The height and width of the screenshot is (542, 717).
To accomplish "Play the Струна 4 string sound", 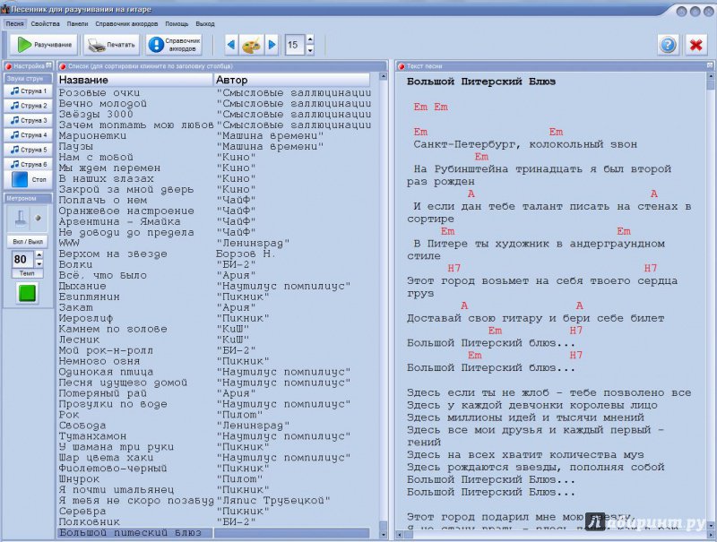I will [x=29, y=134].
